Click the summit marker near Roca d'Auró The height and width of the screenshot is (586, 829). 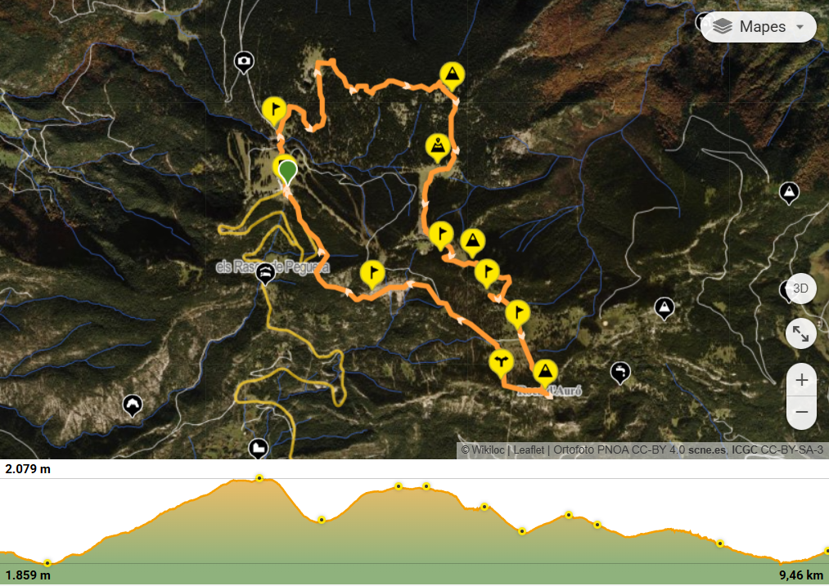544,373
